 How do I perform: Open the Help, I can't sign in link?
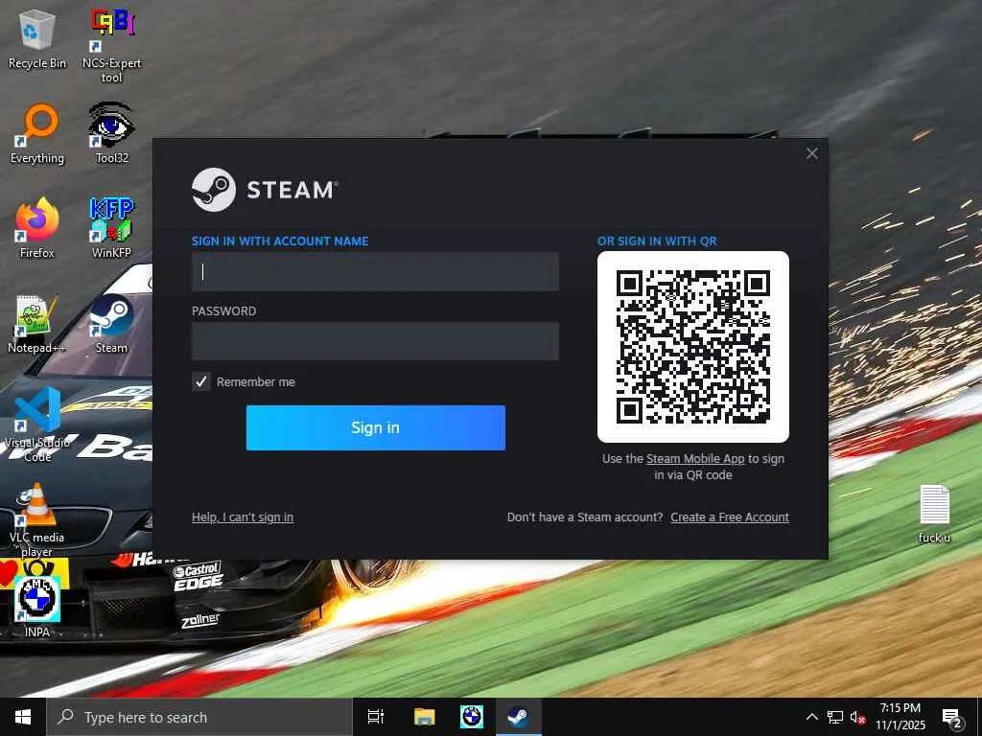(x=243, y=517)
